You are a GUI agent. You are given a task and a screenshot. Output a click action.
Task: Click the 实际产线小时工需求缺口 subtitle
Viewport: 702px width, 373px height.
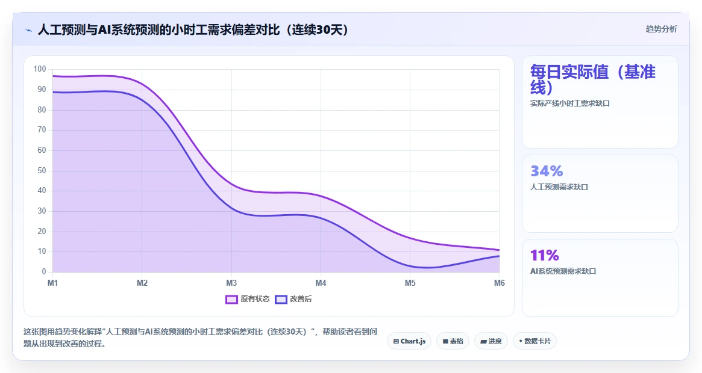pos(570,103)
